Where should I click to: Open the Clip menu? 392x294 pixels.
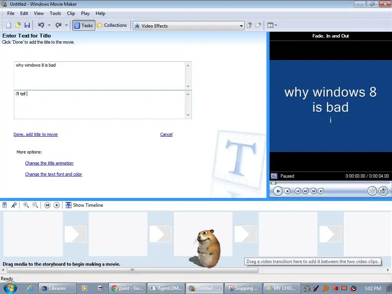coord(71,13)
